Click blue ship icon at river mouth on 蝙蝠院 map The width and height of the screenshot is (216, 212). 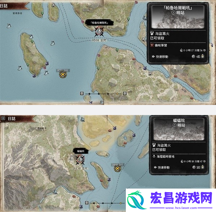click(55, 191)
